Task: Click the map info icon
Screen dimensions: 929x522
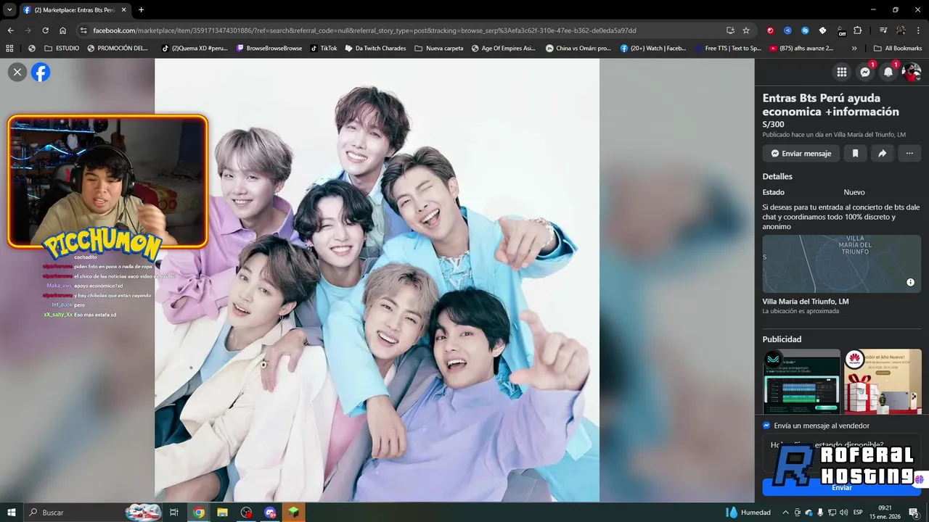Action: click(910, 282)
